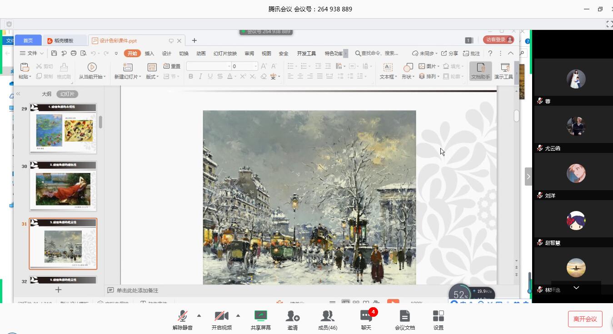Select slide 30 thumbnail
613x334 pixels.
pos(63,186)
